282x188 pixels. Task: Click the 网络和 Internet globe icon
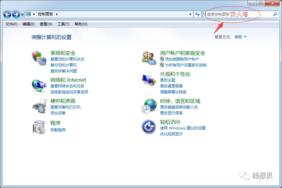coord(39,85)
